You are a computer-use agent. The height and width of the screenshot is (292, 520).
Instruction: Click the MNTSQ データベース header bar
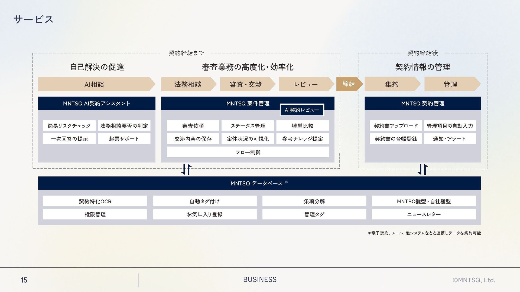pyautogui.click(x=259, y=183)
